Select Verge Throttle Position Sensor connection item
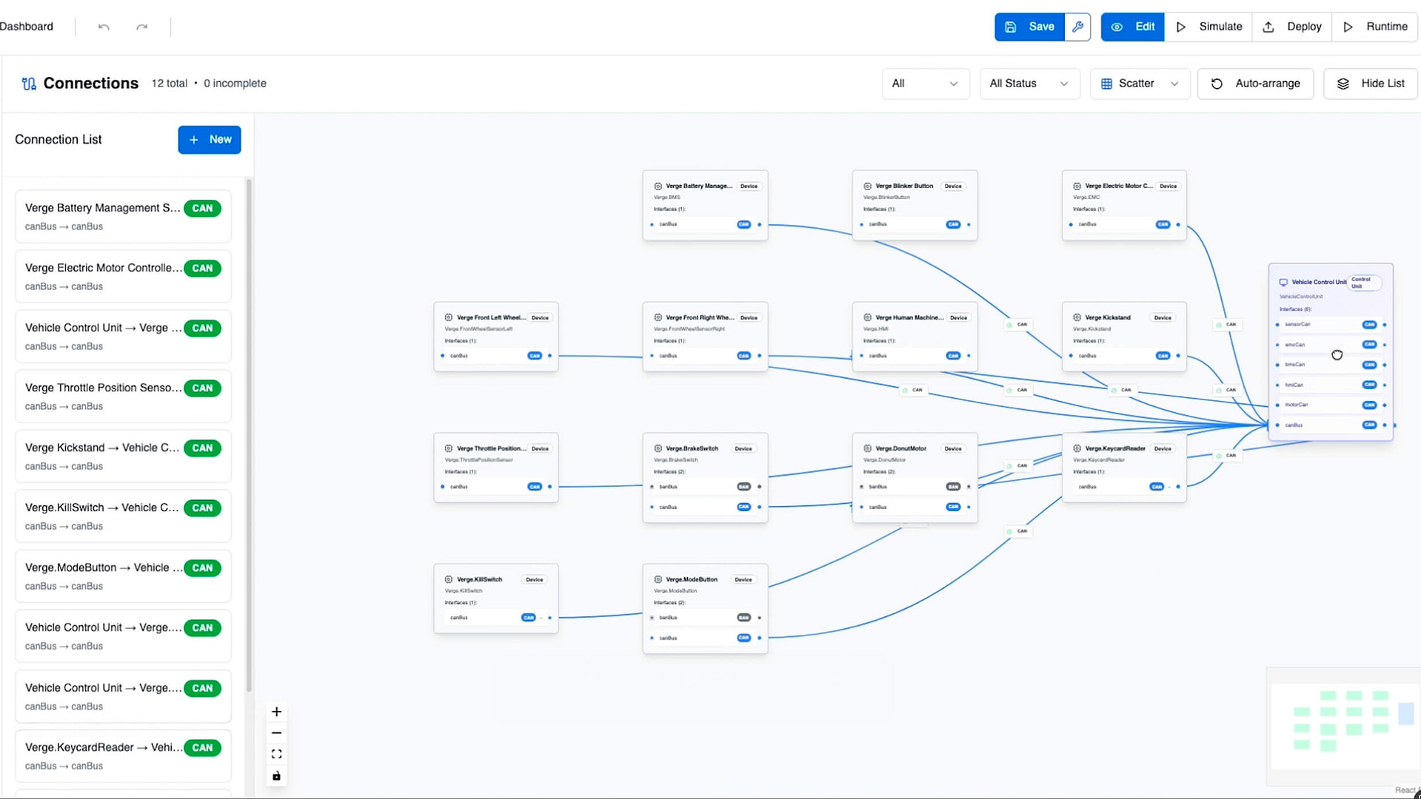The width and height of the screenshot is (1421, 799). tap(123, 396)
